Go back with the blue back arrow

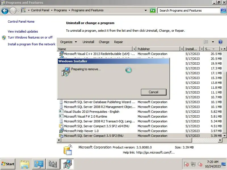pyautogui.click(x=5, y=11)
